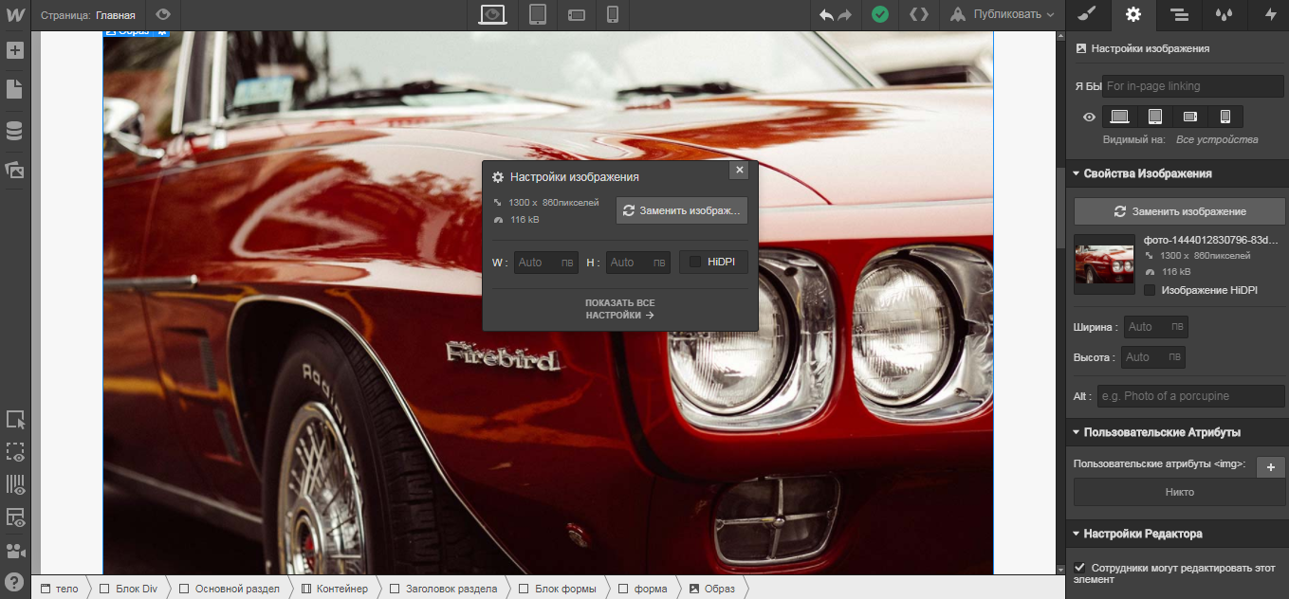Toggle mobile portrait visibility in settings panel
Viewport: 1289px width, 599px height.
pos(1225,117)
